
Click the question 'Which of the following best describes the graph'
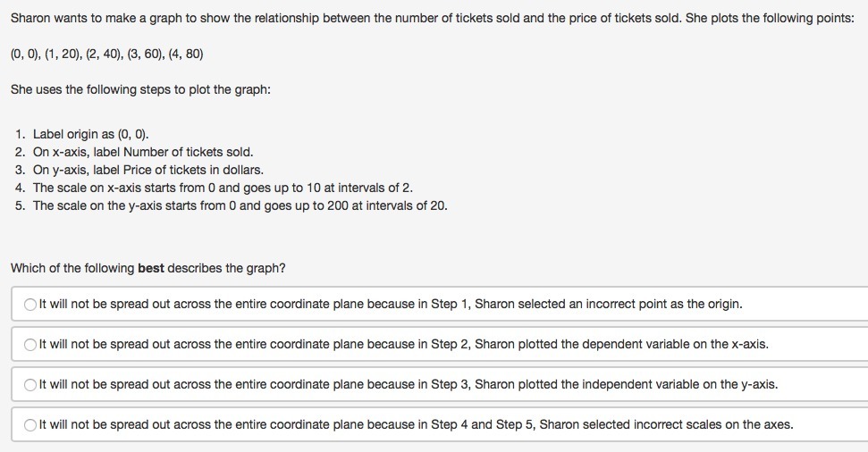pyautogui.click(x=148, y=268)
